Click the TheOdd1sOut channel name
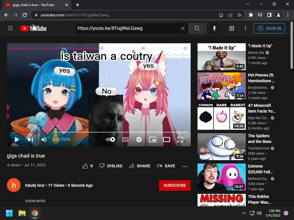Image resolution: width=294 pixels, height=220 pixels. coord(259,148)
